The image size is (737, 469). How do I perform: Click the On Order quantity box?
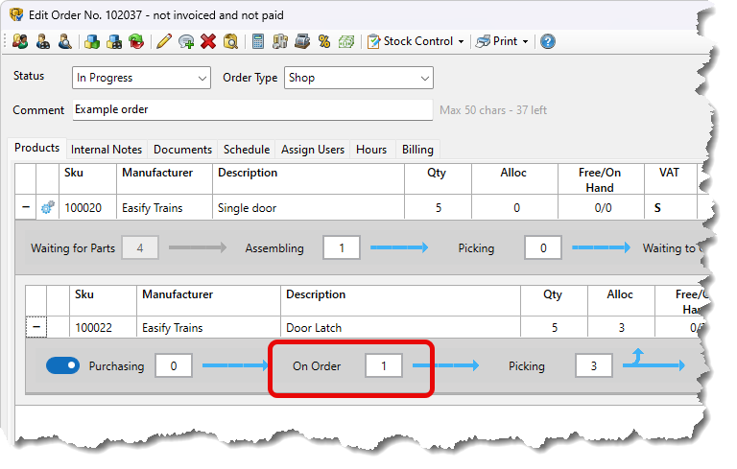click(x=384, y=366)
